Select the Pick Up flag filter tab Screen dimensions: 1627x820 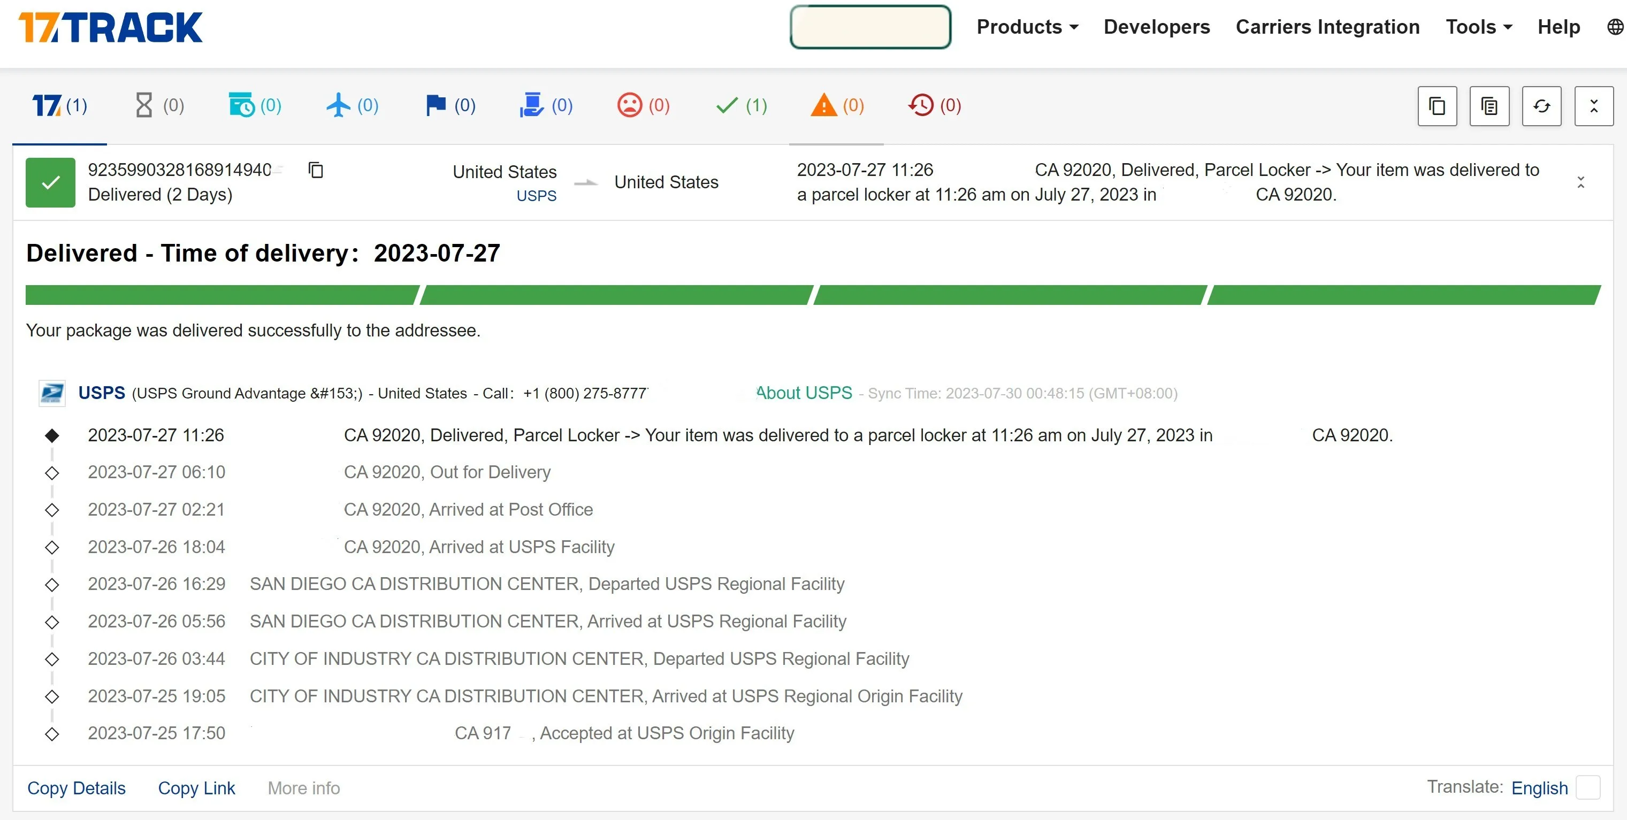coord(450,105)
